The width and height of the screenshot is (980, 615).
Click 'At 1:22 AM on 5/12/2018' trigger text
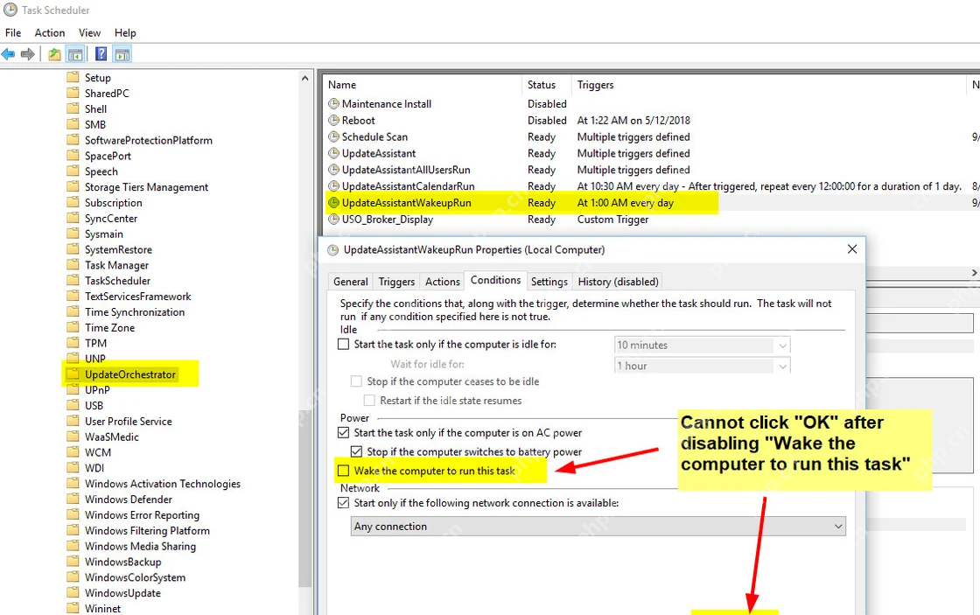[x=633, y=120]
